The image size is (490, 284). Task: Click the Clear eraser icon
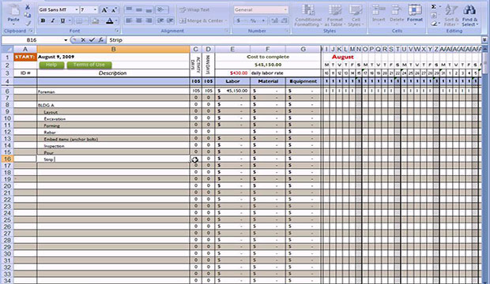434,24
